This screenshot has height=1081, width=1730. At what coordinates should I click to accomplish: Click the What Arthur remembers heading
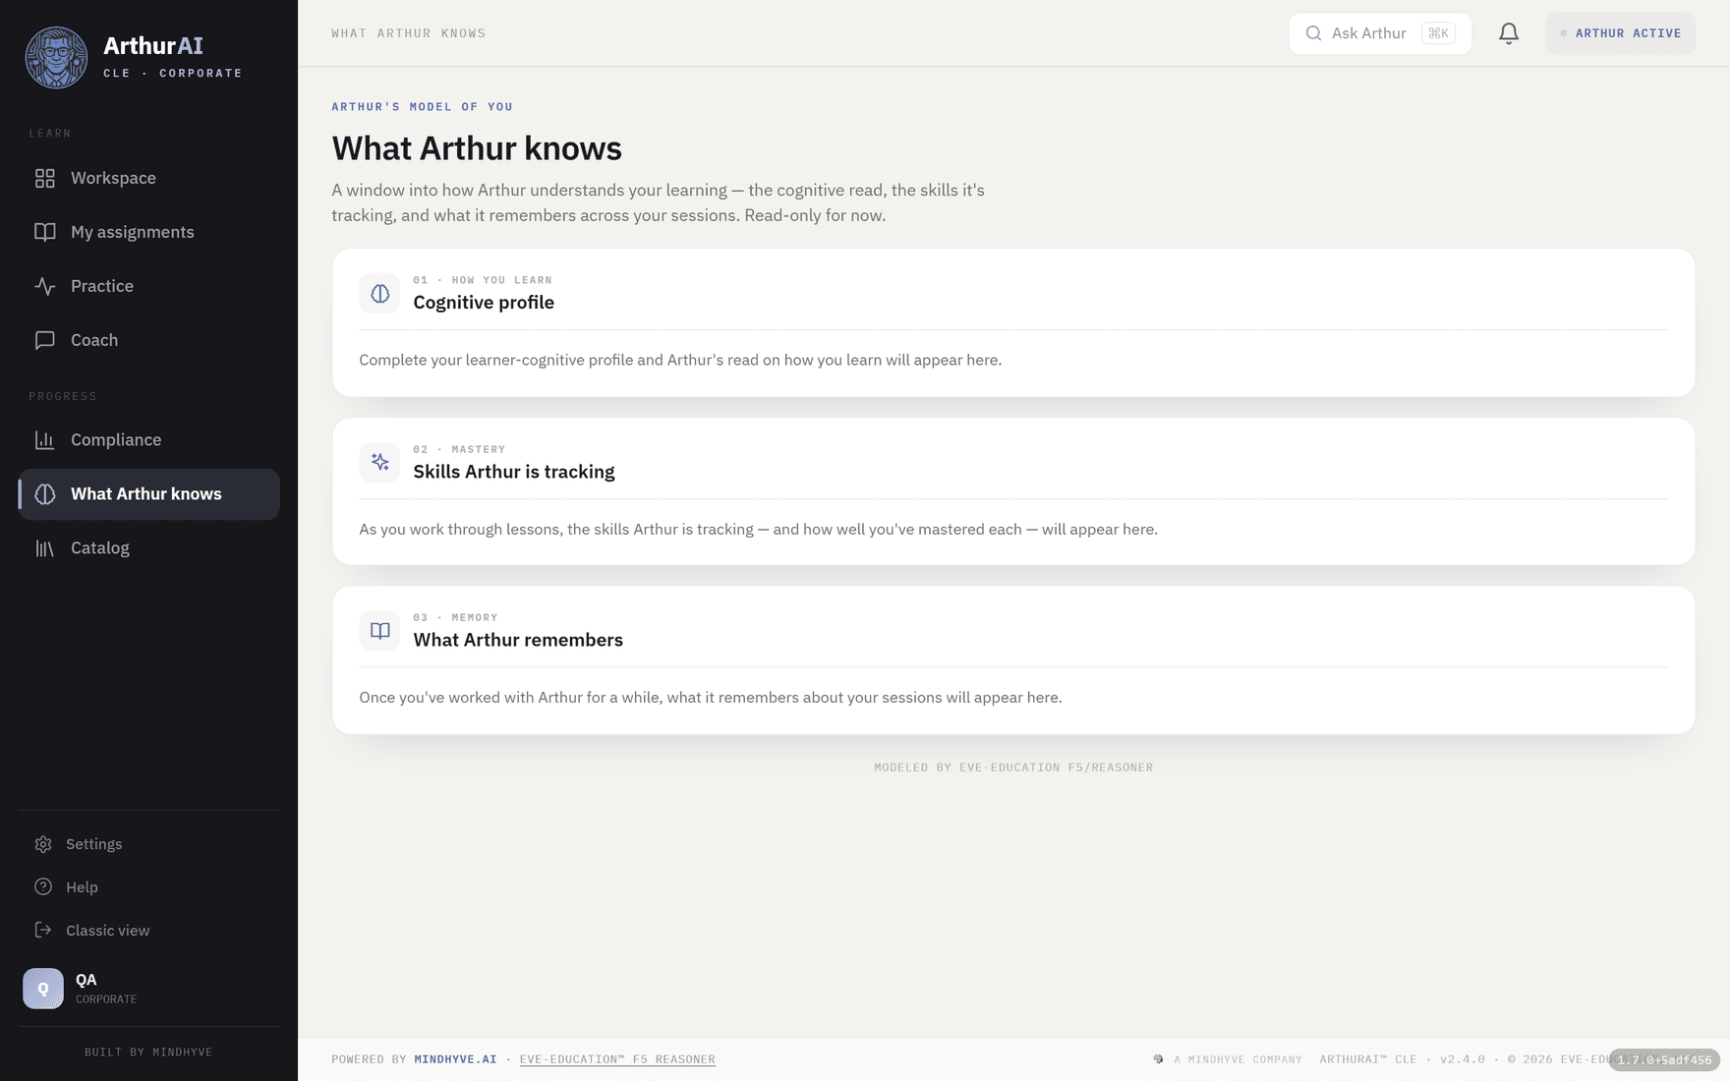[518, 640]
